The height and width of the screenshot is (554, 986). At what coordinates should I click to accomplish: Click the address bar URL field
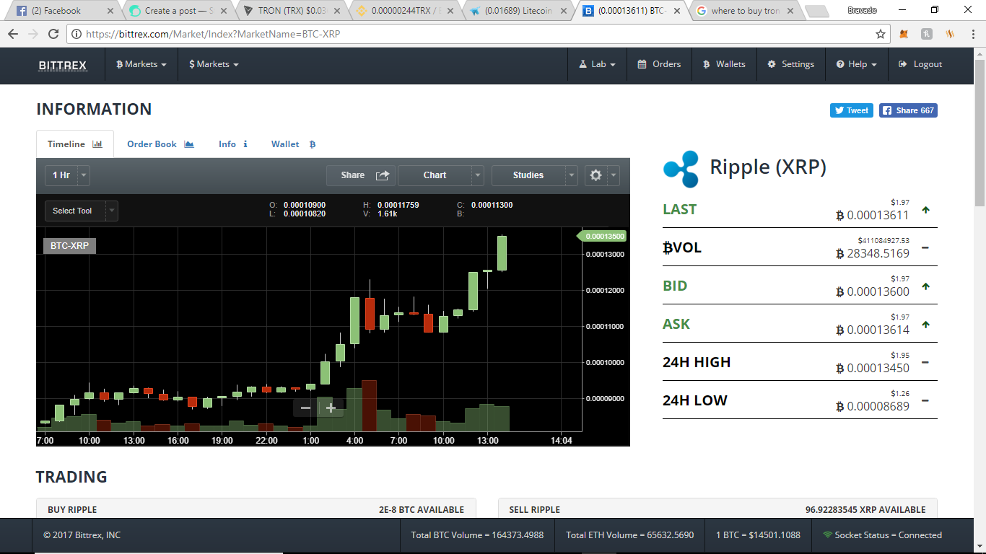tap(476, 34)
